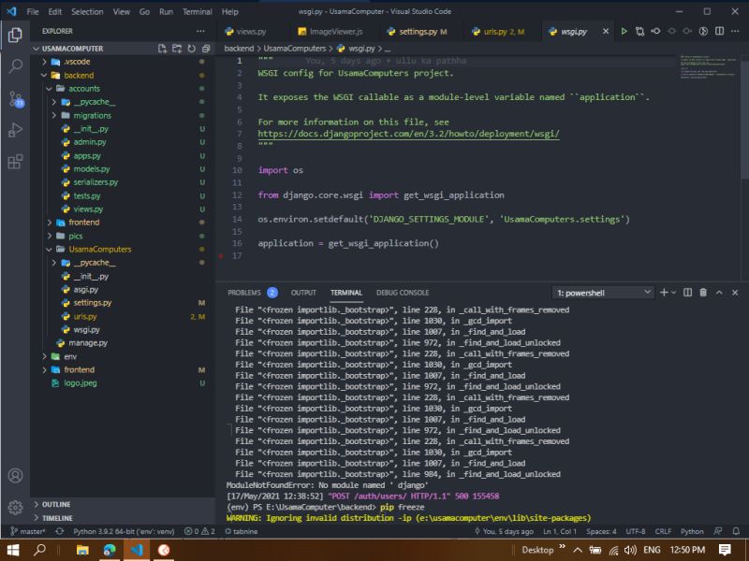The height and width of the screenshot is (561, 749).
Task: Open the Terminal menu
Action: pos(196,12)
